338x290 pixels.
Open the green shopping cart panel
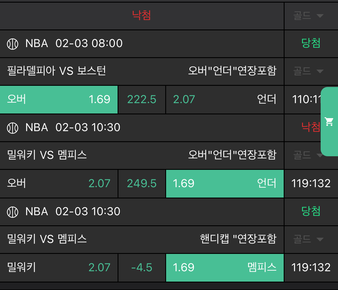329,122
